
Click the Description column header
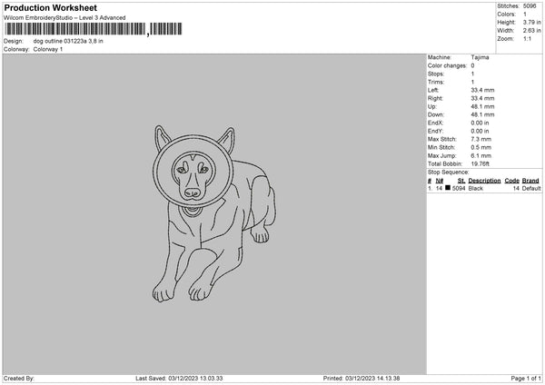(484, 181)
